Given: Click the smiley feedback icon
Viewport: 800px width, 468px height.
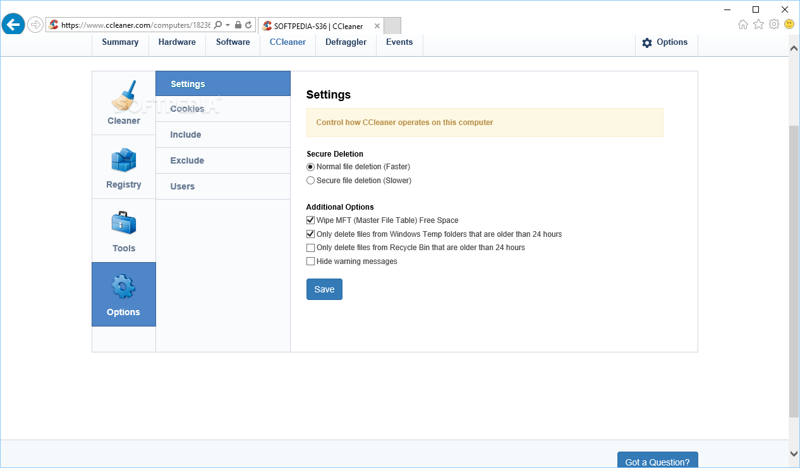Looking at the screenshot, I should coord(789,24).
